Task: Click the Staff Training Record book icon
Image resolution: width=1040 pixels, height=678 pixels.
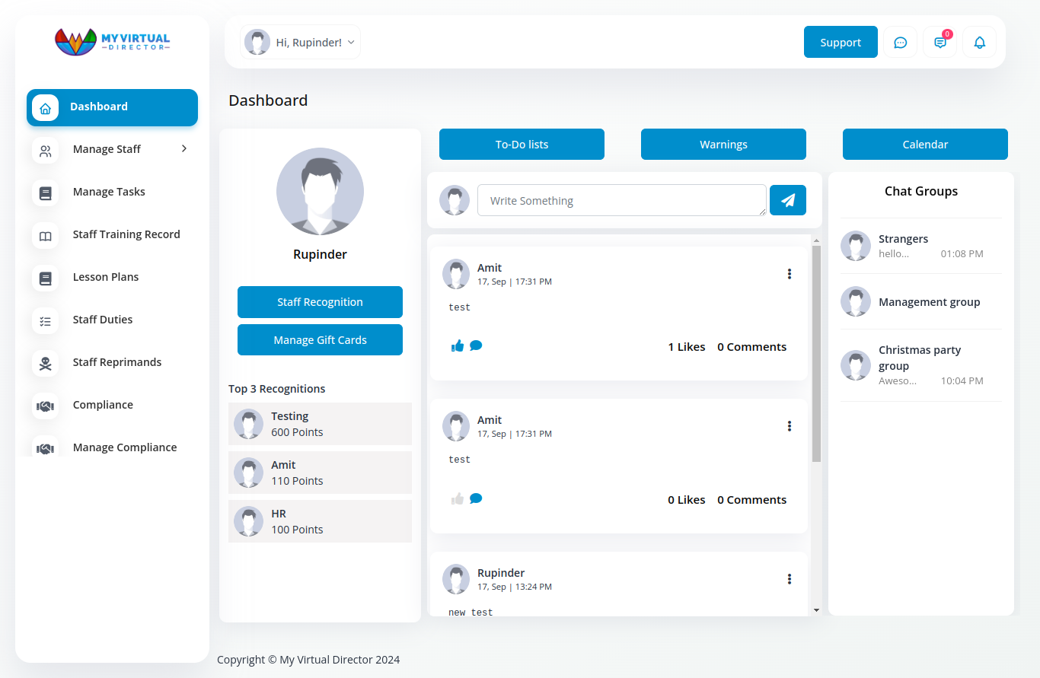Action: pos(45,235)
